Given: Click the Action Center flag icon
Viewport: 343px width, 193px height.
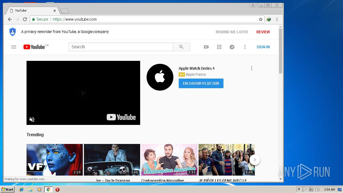Looking at the screenshot, I should coord(305,190).
